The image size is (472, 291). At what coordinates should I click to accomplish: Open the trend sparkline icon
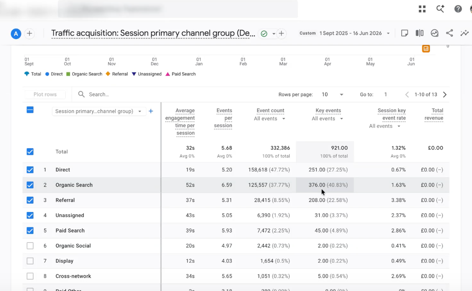(x=465, y=33)
